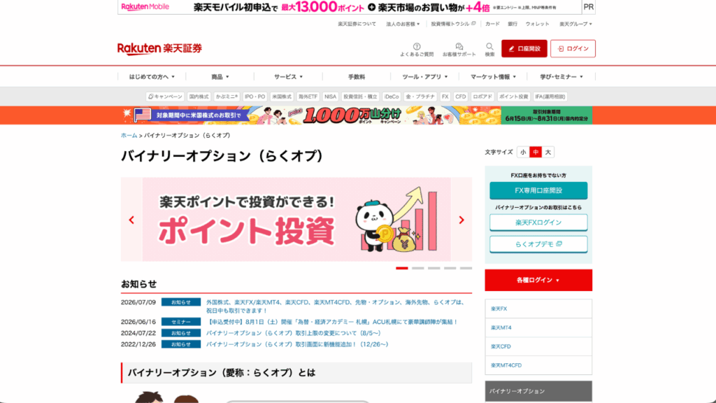The width and height of the screenshot is (716, 403).
Task: Open the 楽天証券について link
Action: point(357,24)
